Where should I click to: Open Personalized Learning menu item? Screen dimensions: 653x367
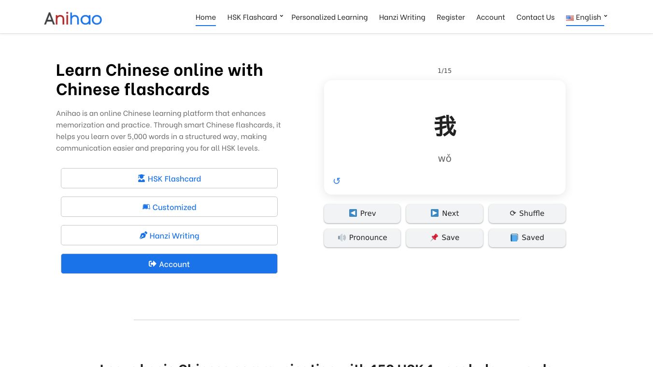click(329, 17)
